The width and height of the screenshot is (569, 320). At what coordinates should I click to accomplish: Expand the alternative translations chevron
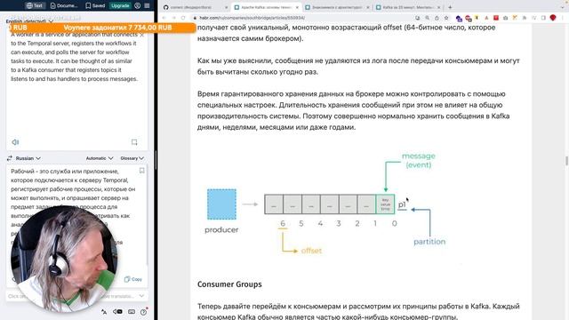point(141,296)
